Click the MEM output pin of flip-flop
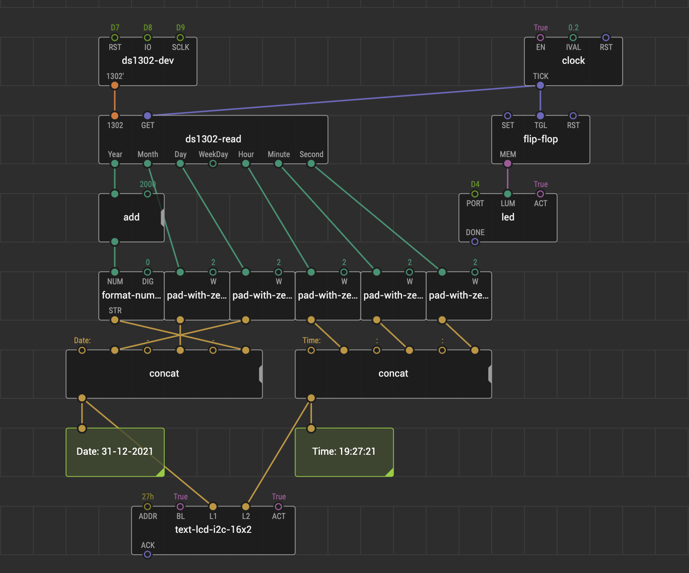Image resolution: width=689 pixels, height=573 pixels. click(508, 164)
